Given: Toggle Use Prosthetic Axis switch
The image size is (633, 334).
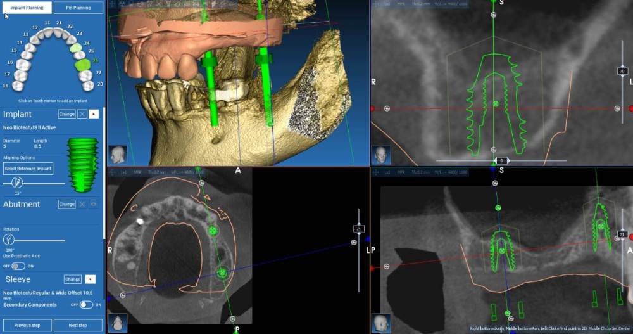Looking at the screenshot, I should pos(18,266).
